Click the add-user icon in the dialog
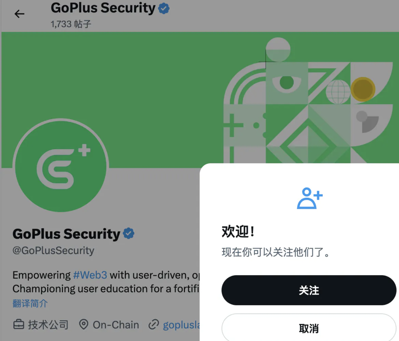The width and height of the screenshot is (399, 341). 309,198
